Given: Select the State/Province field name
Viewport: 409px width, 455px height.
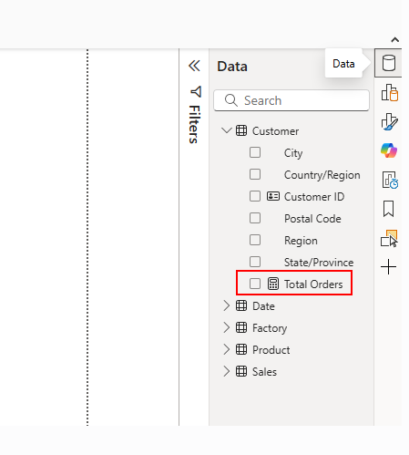Looking at the screenshot, I should 319,262.
